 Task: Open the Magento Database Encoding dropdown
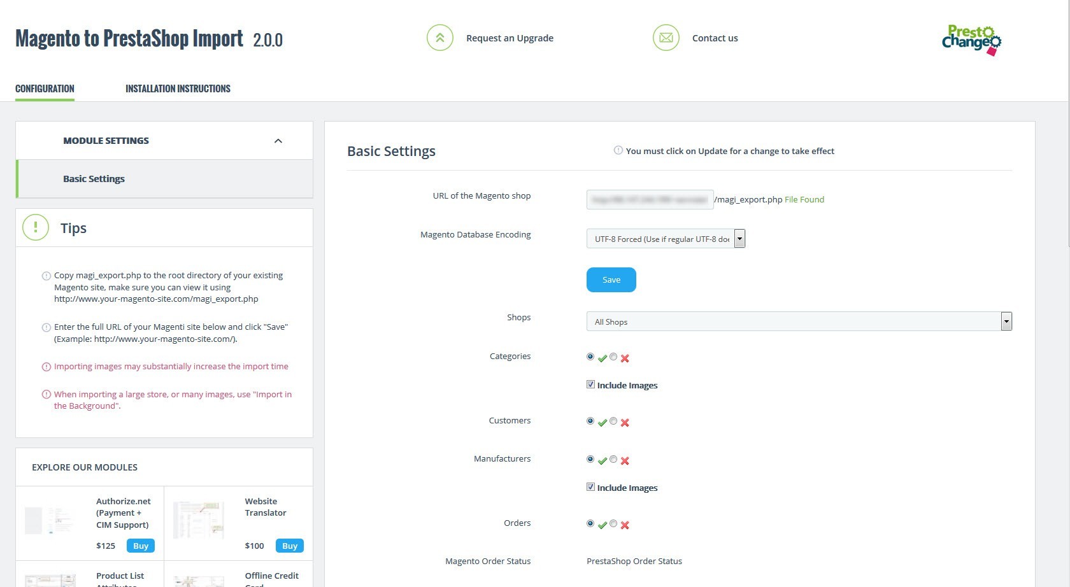pyautogui.click(x=666, y=239)
